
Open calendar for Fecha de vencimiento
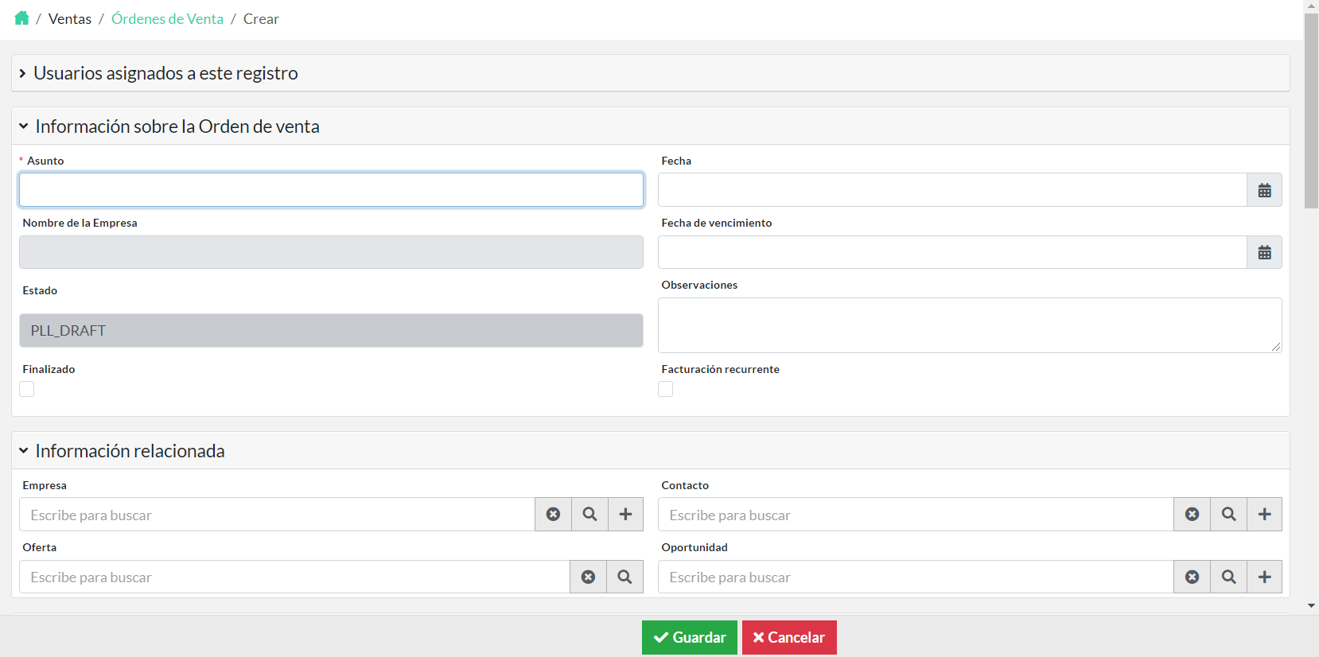[1264, 252]
